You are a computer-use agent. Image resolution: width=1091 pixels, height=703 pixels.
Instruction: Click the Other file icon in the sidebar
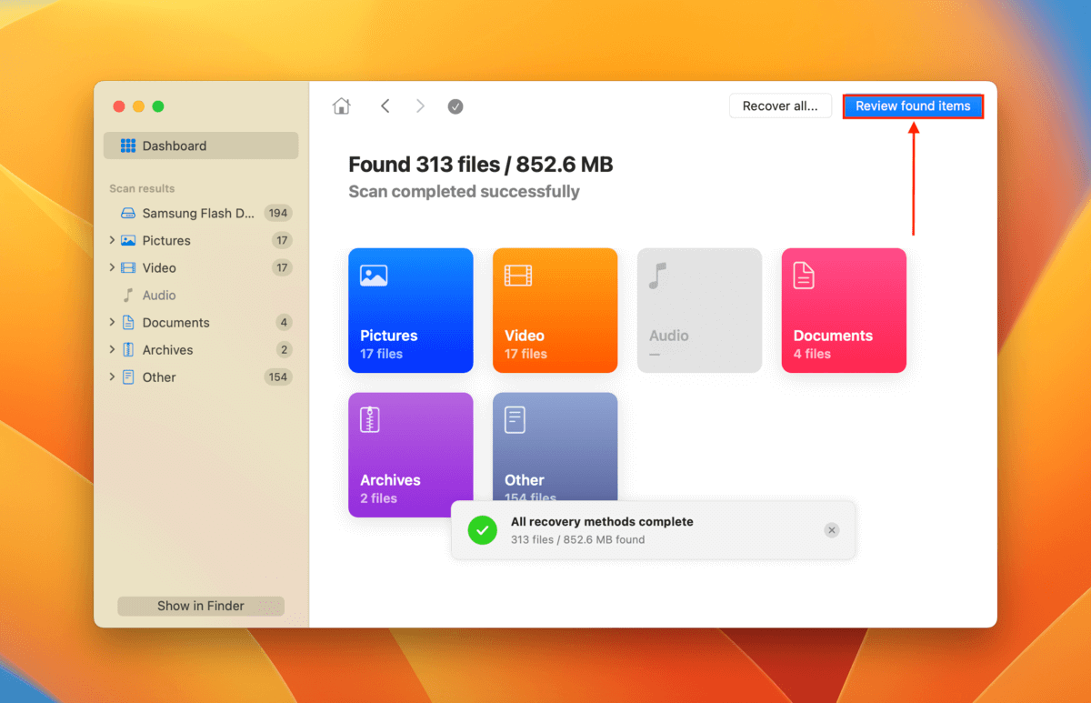[x=128, y=377]
